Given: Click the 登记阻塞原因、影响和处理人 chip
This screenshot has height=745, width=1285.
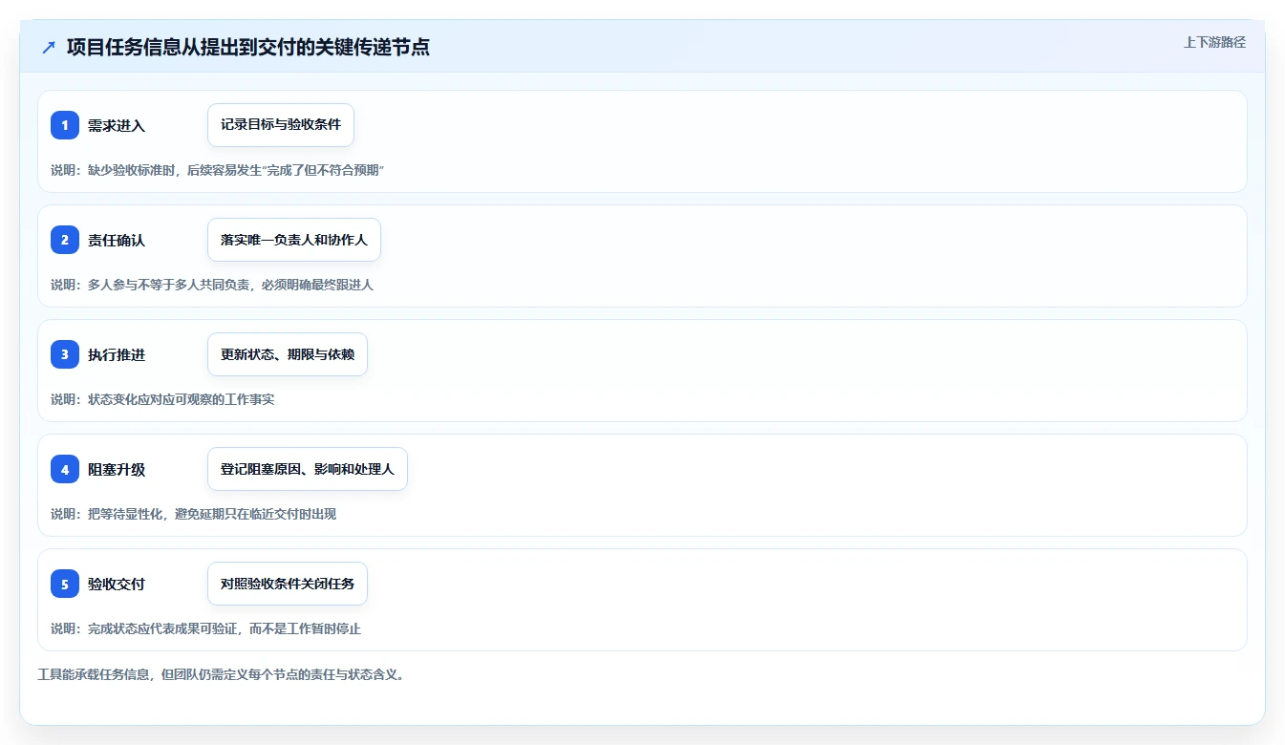Looking at the screenshot, I should click(x=308, y=469).
